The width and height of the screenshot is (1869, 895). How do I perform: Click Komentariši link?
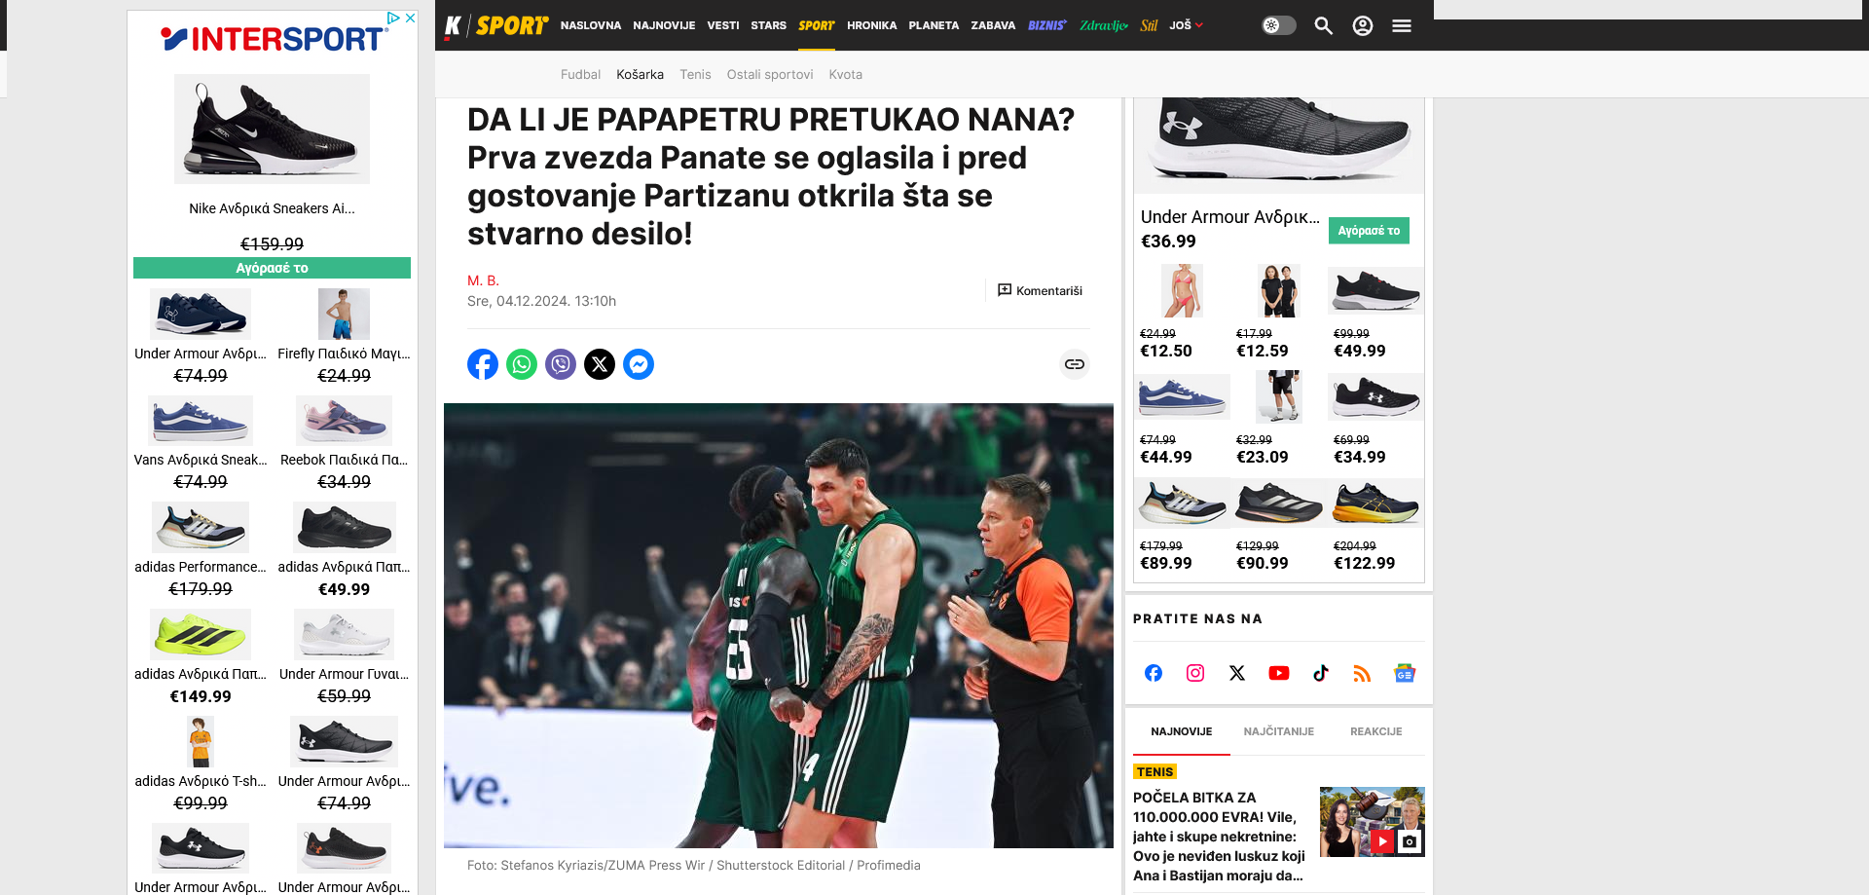pyautogui.click(x=1040, y=290)
